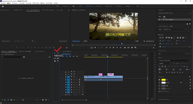Click the new layer icon in Essential Graphics
This screenshot has height=104, width=193.
tap(190, 24)
